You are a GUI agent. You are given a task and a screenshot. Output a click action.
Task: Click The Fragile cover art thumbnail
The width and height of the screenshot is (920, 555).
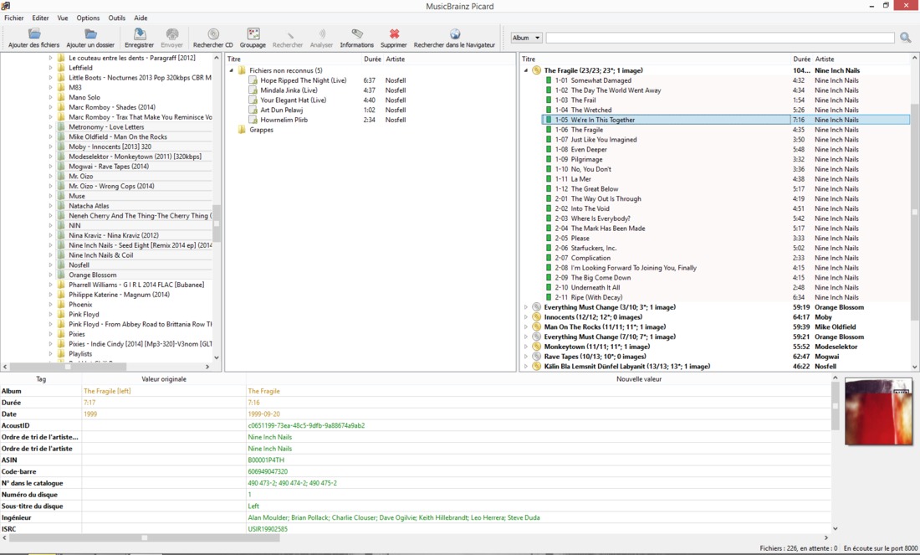(x=879, y=411)
